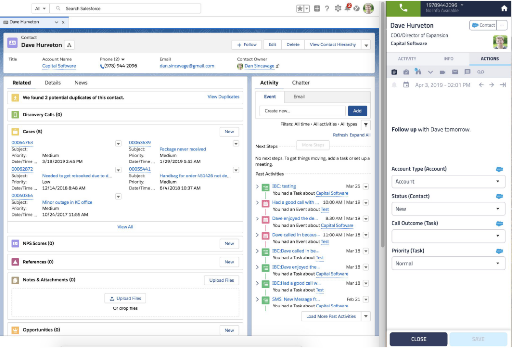Image resolution: width=512 pixels, height=348 pixels.
Task: Open case link 00063639
Action: click(x=140, y=143)
